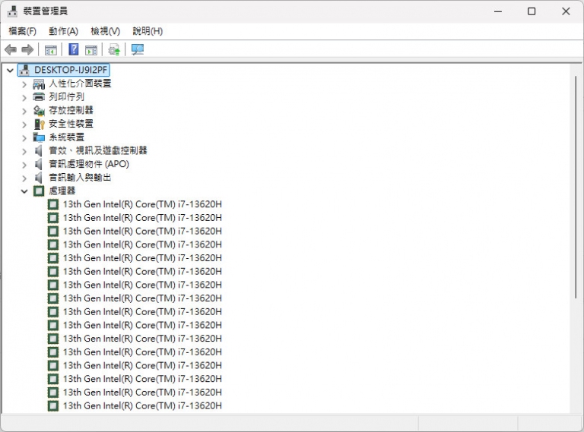This screenshot has width=584, height=432.
Task: Click the speaker icon for 音效、視訊及遊戲控制器
Action: pos(38,150)
